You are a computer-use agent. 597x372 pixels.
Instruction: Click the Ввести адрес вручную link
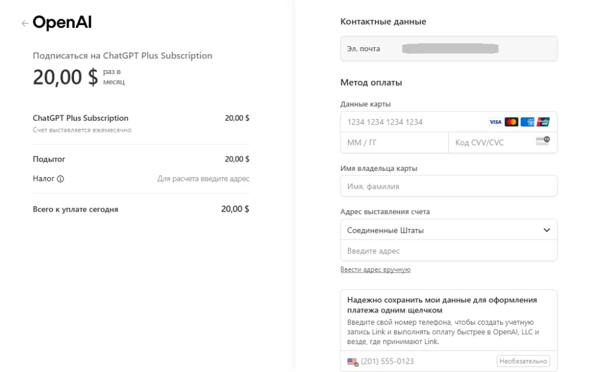375,269
